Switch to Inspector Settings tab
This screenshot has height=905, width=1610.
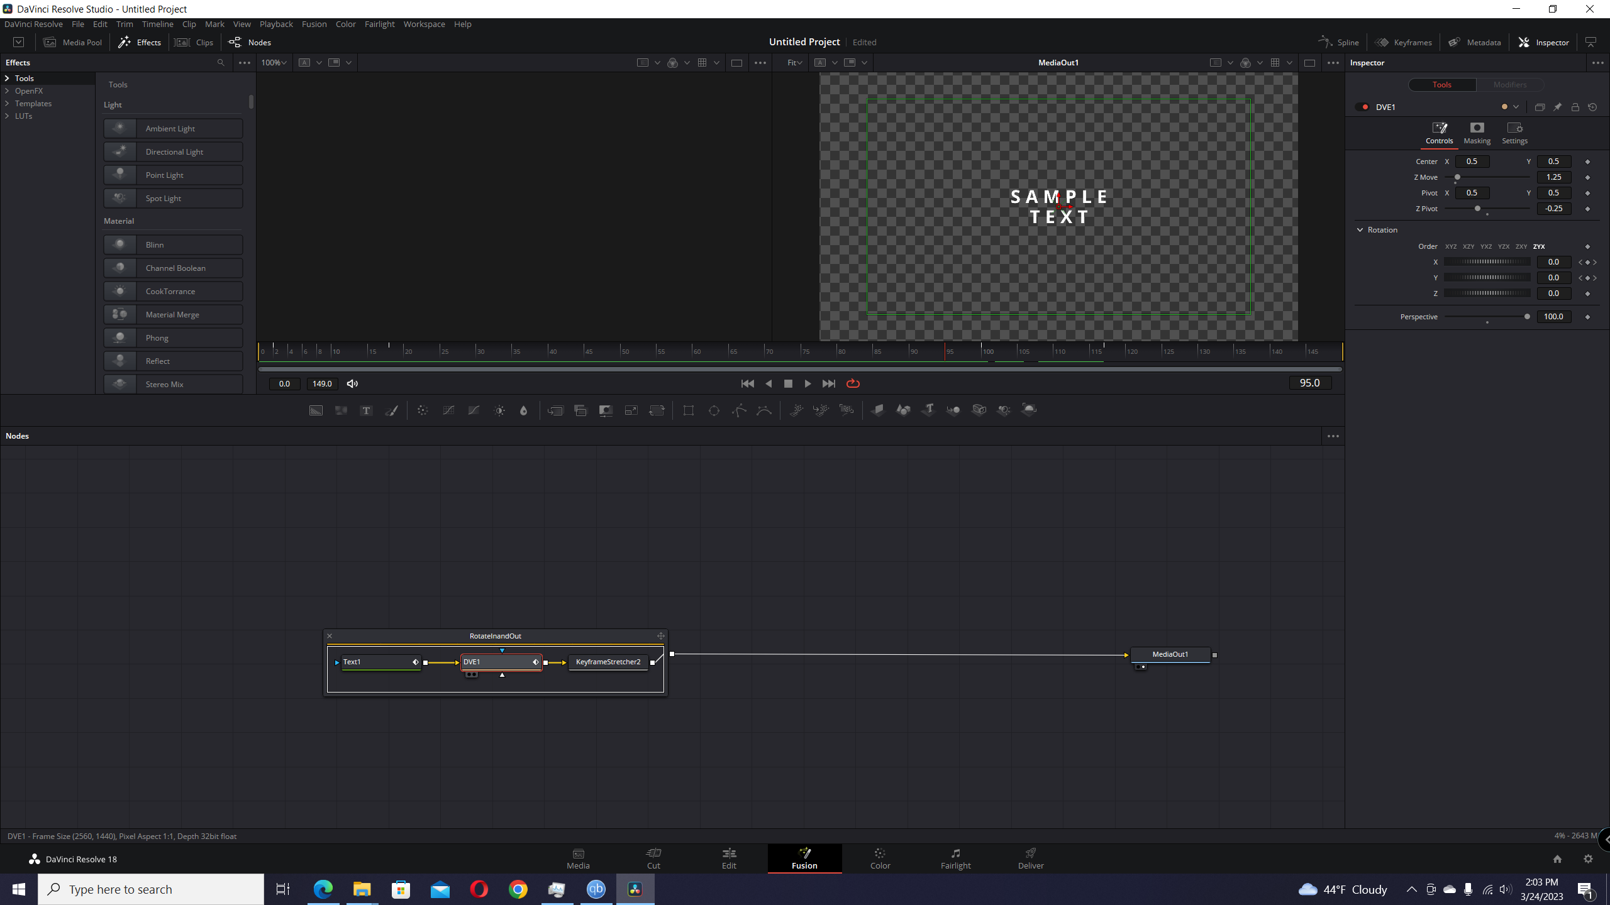tap(1514, 133)
